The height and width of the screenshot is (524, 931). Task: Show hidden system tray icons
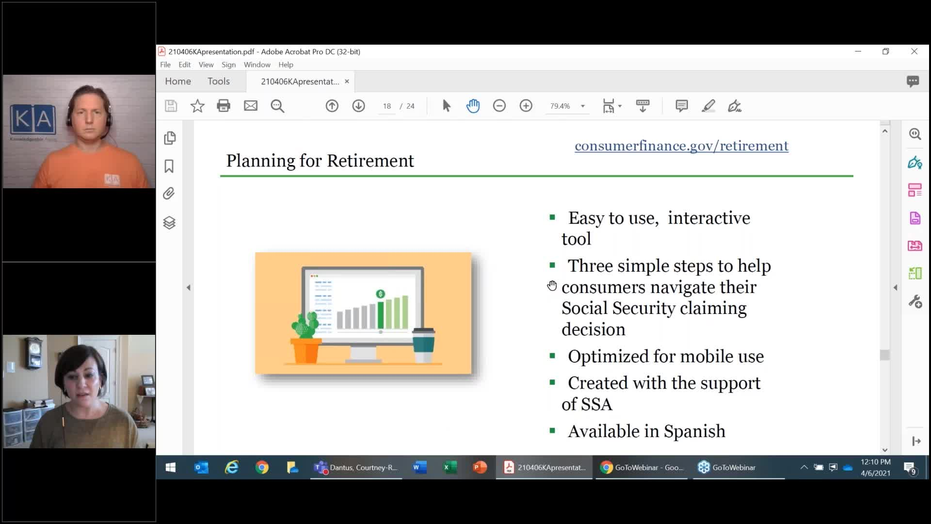[x=803, y=467]
